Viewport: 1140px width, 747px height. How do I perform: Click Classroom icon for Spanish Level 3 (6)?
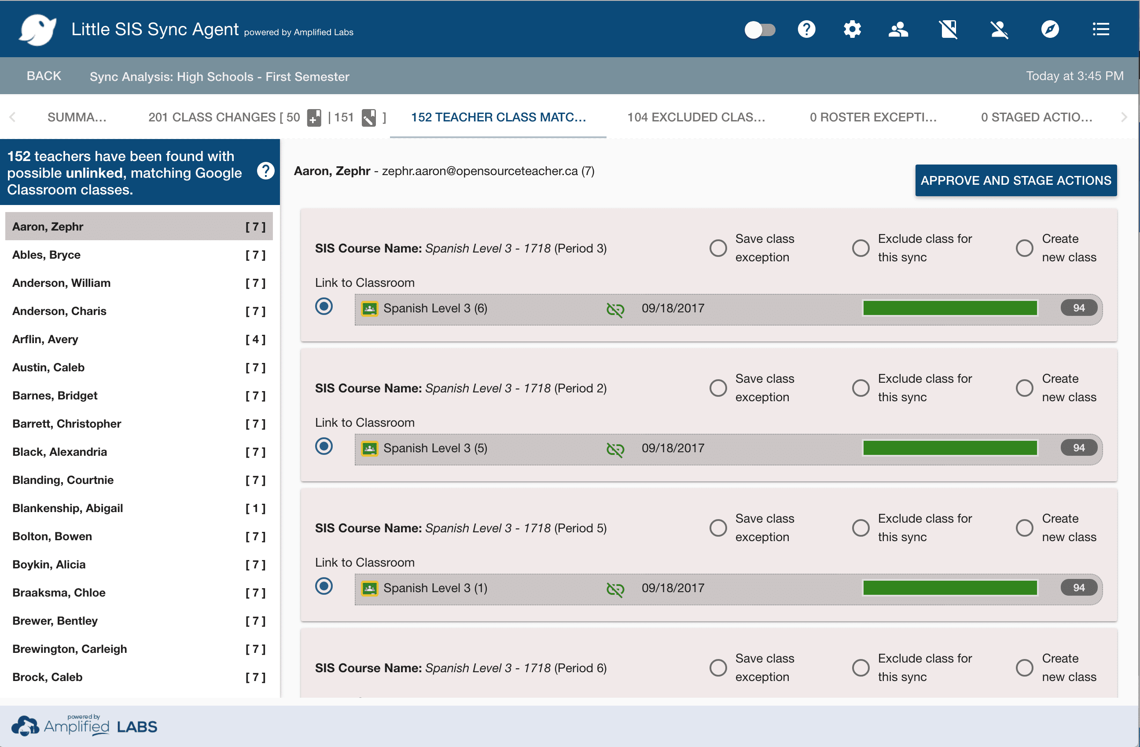click(x=369, y=308)
